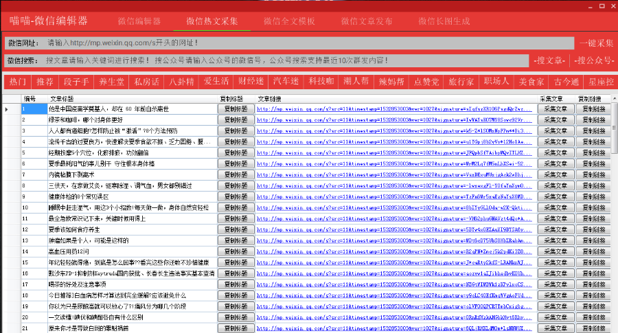Click the scroll-up arrow of the table
Screen dimensions: 618x333
pyautogui.click(x=615, y=98)
